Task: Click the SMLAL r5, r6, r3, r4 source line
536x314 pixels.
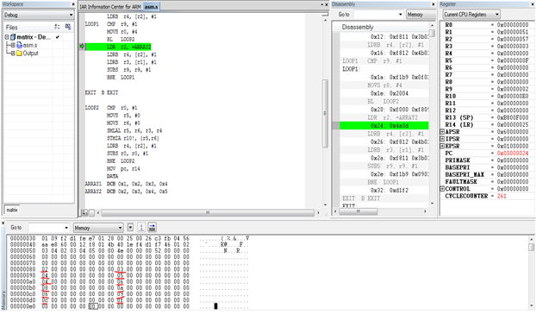Action: (134, 130)
